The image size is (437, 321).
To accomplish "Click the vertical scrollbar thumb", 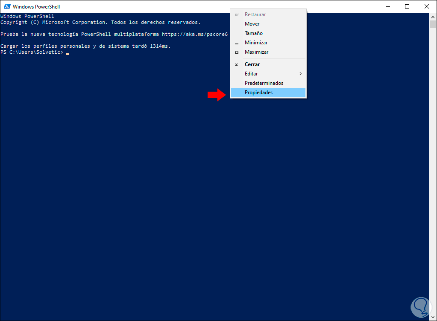I will tap(433, 24).
